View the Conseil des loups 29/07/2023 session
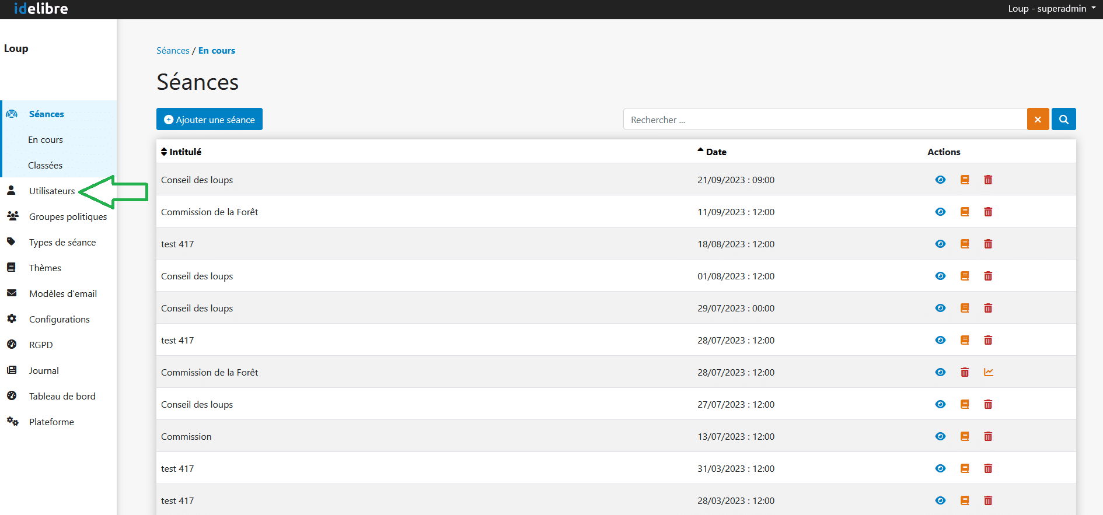Screen dimensions: 1103x515 click(x=940, y=308)
